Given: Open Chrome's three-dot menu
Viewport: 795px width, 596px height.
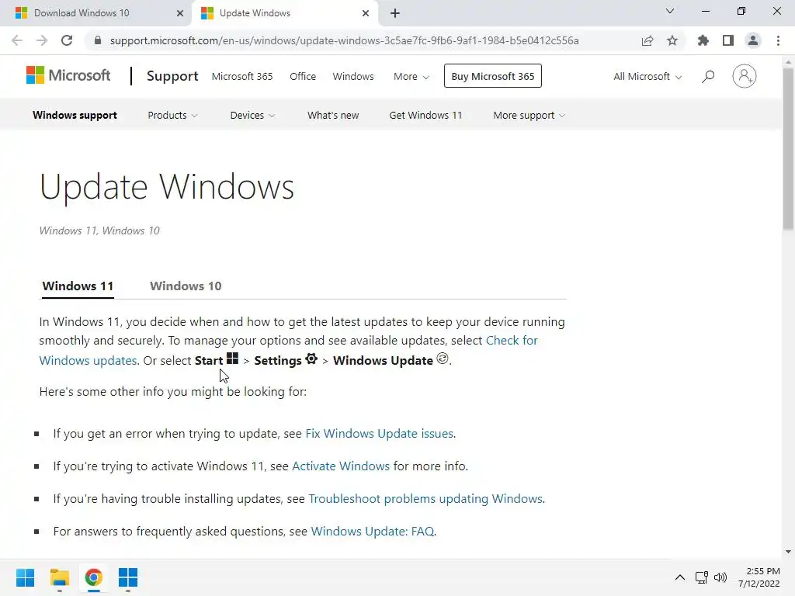Looking at the screenshot, I should pyautogui.click(x=778, y=40).
